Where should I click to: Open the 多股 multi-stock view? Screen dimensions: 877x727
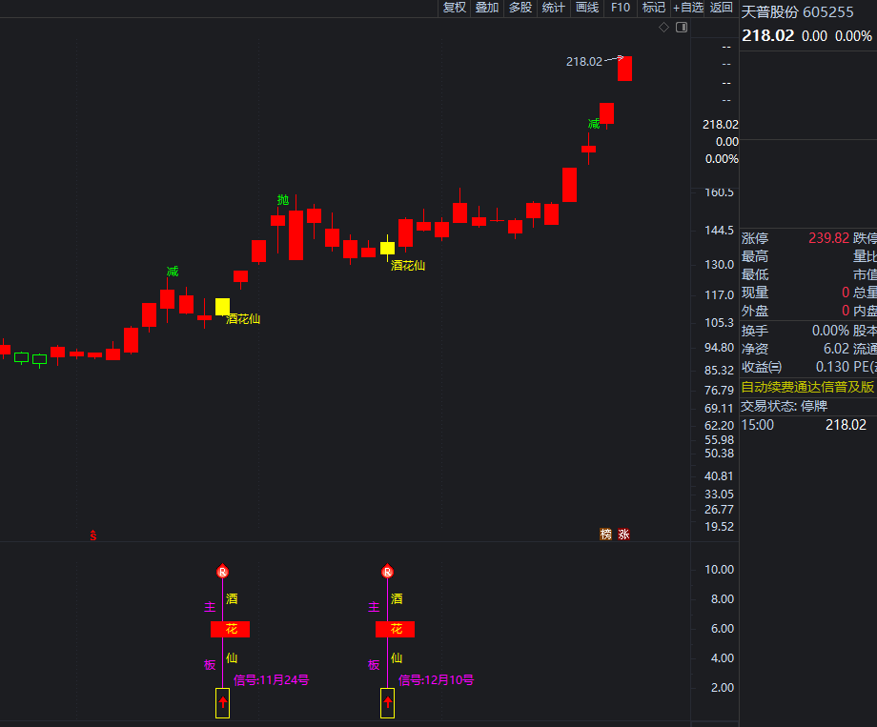tap(520, 8)
